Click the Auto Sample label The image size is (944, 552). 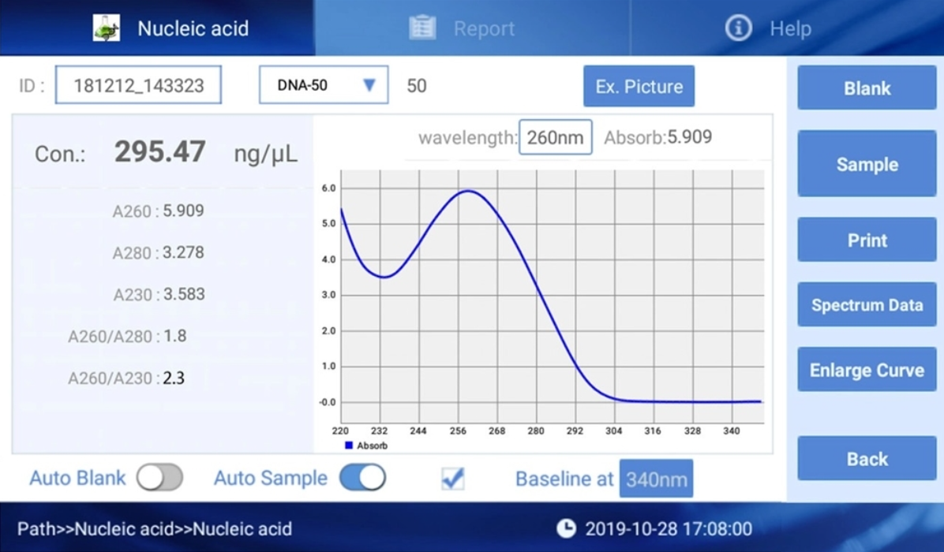(271, 478)
